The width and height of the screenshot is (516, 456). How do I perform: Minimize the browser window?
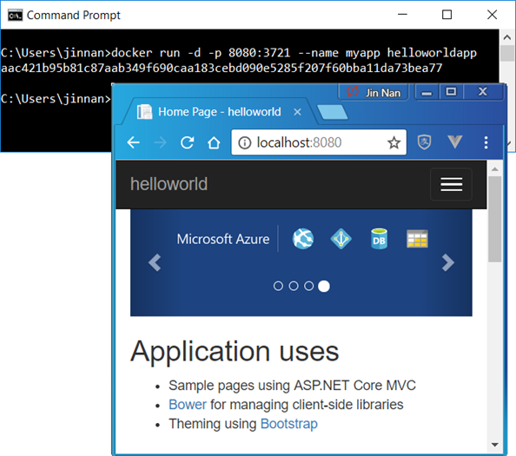click(x=427, y=93)
